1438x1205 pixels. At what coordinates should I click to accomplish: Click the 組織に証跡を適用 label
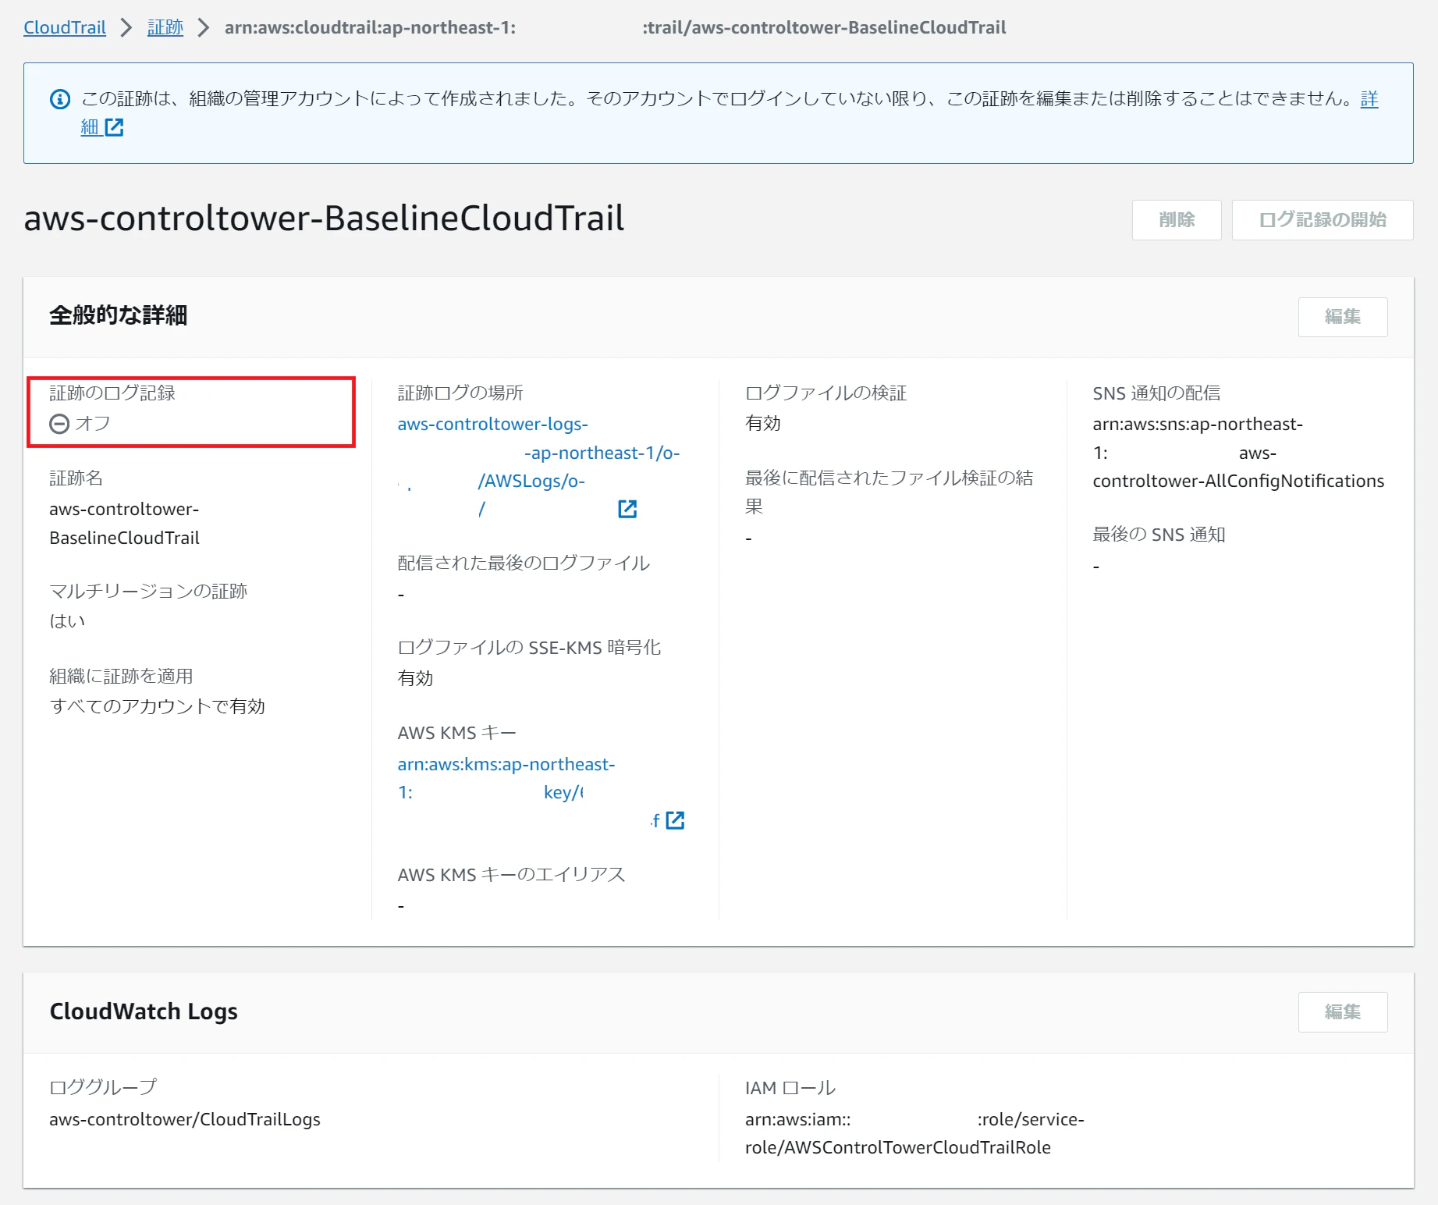pyautogui.click(x=121, y=676)
